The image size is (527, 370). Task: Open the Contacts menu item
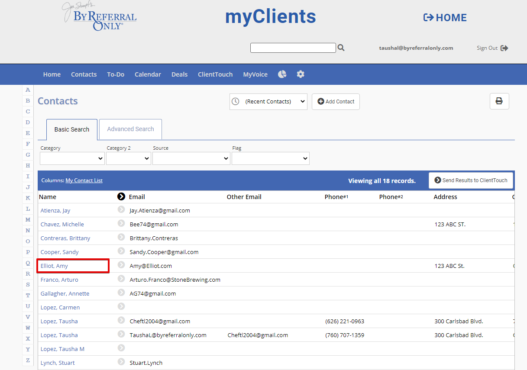(84, 74)
